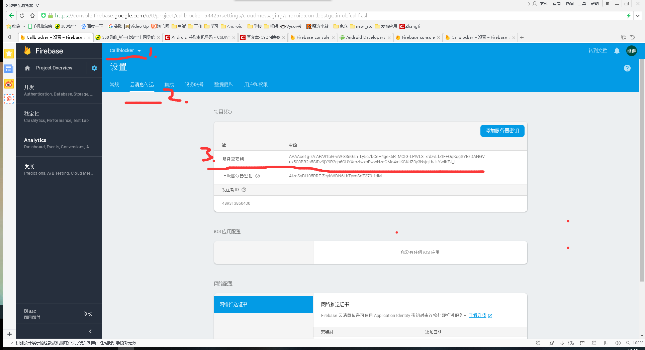The height and width of the screenshot is (350, 645).
Task: Click the Firebase logo
Action: [43, 51]
